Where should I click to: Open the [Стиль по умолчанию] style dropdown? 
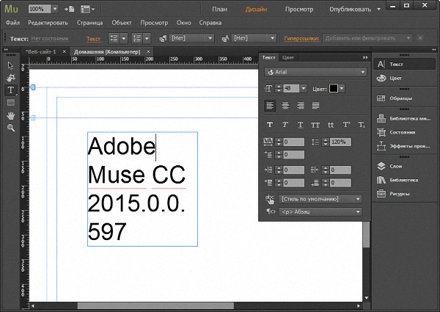(358, 199)
